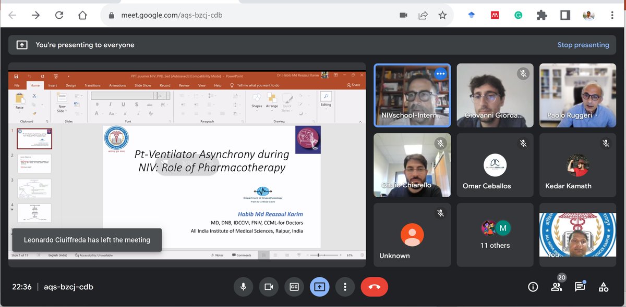Image resolution: width=626 pixels, height=307 pixels.
Task: Switch to Slide Show ribbon tab
Action: 143,85
